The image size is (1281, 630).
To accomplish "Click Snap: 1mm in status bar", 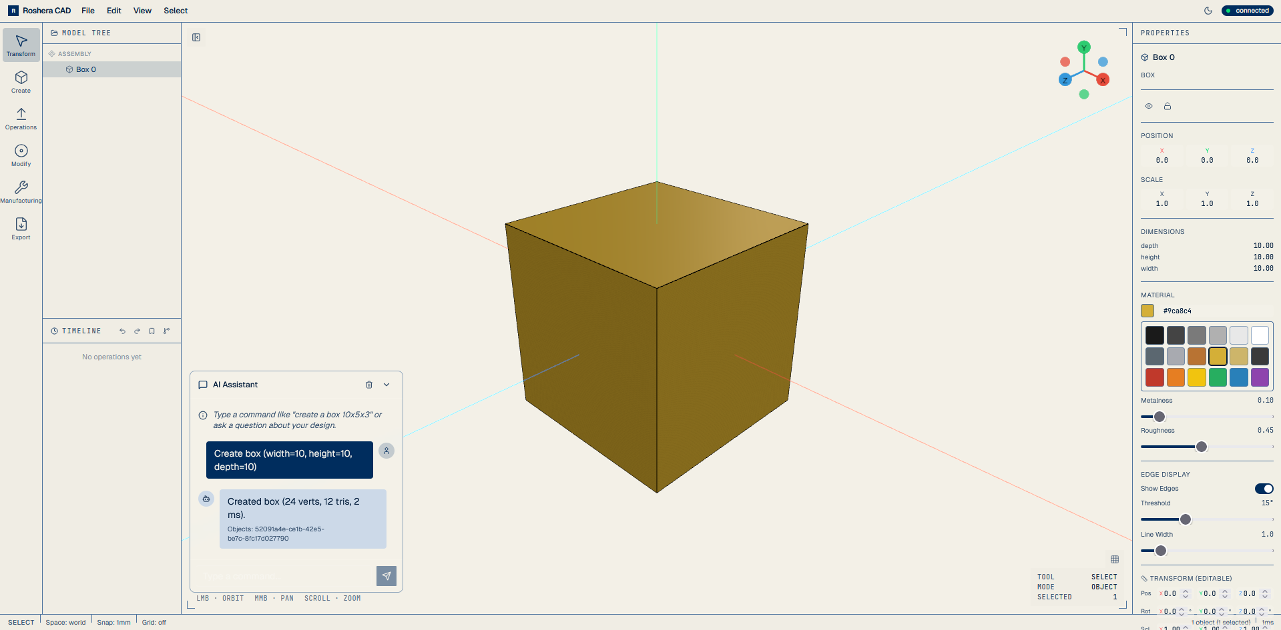I will [x=113, y=623].
